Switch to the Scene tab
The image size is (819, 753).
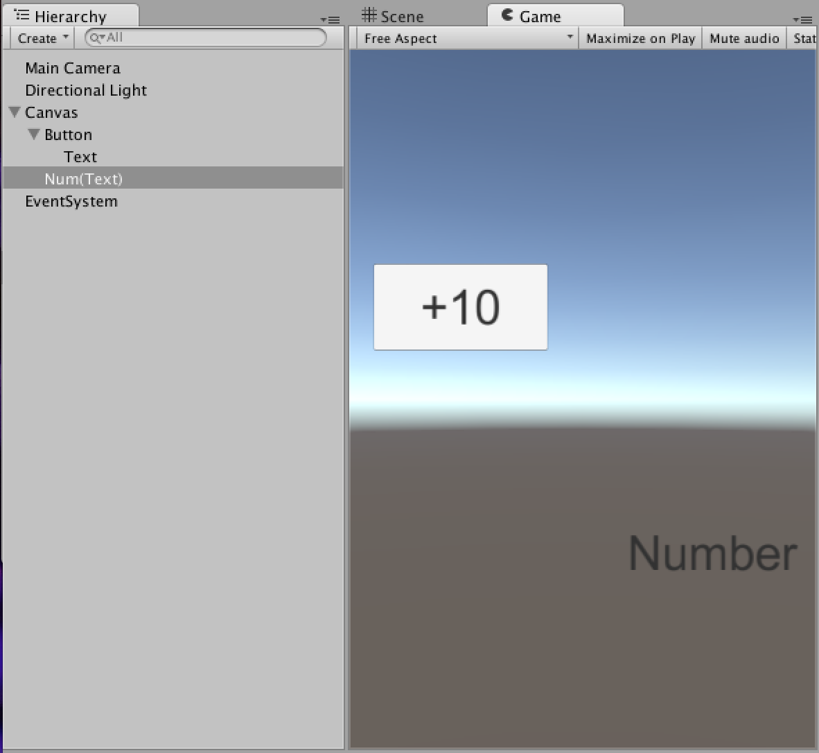click(x=394, y=16)
